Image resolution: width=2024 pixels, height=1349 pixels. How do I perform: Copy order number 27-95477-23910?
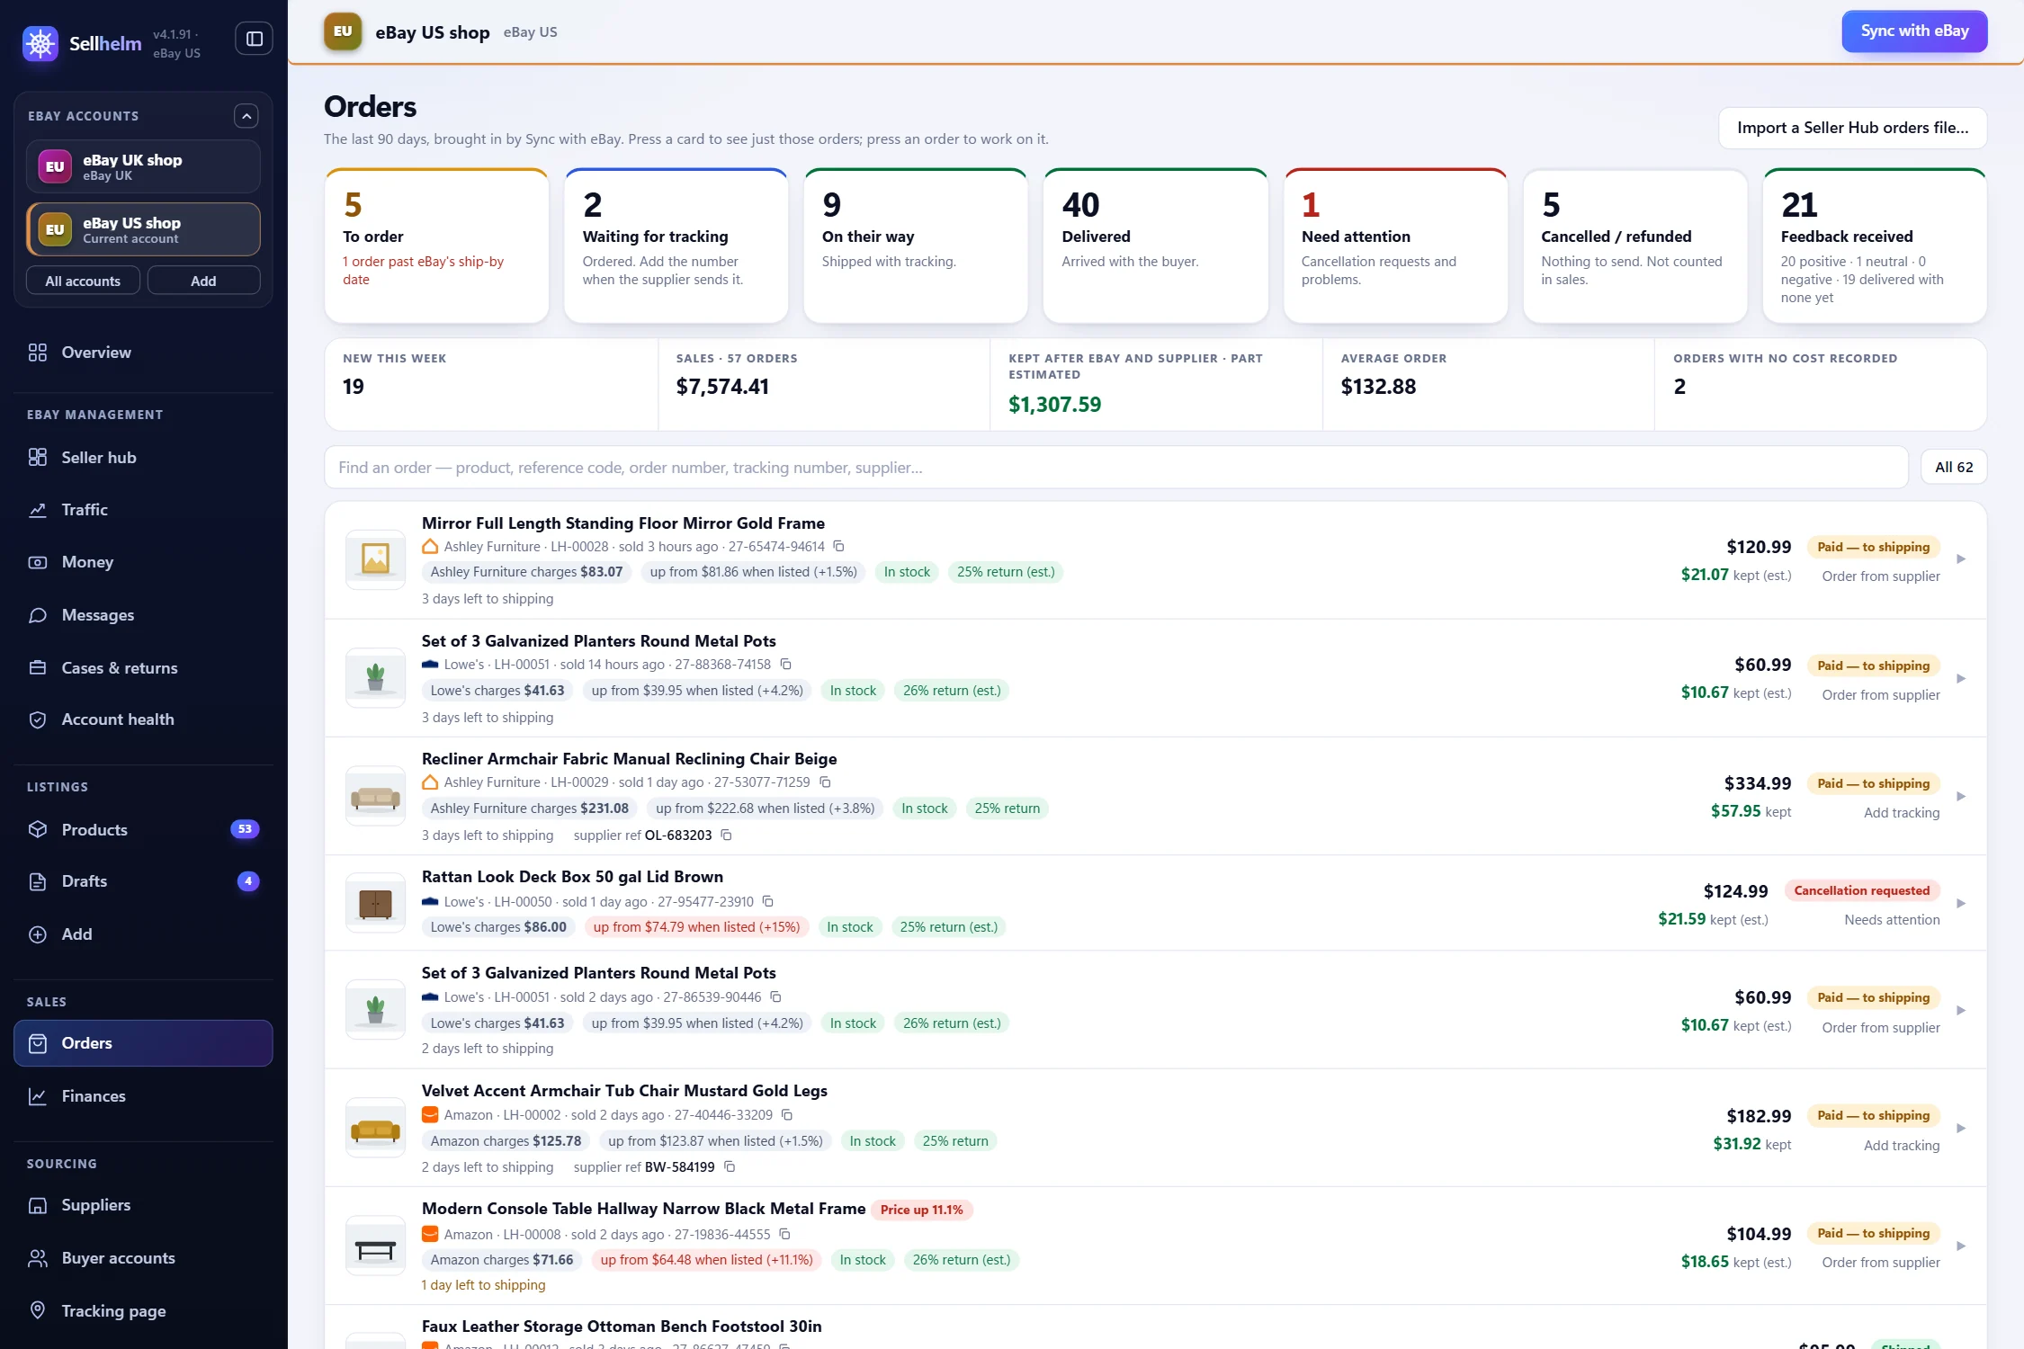coord(768,901)
